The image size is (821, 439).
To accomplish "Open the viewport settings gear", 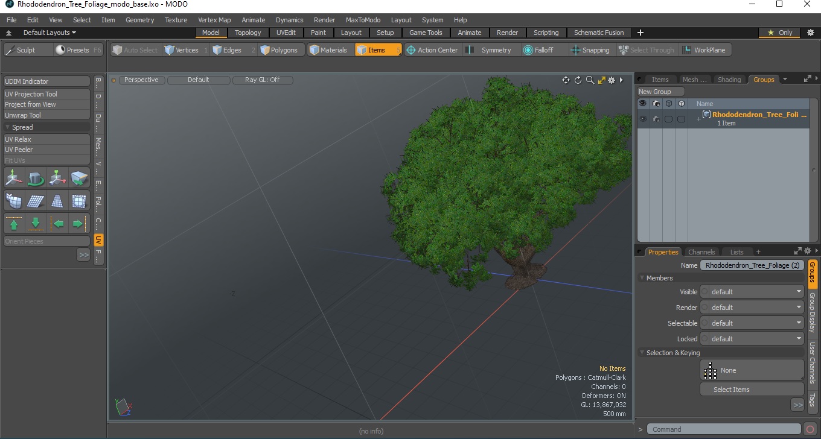I will click(612, 80).
